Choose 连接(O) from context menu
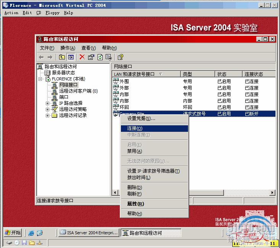 [x=154, y=128]
